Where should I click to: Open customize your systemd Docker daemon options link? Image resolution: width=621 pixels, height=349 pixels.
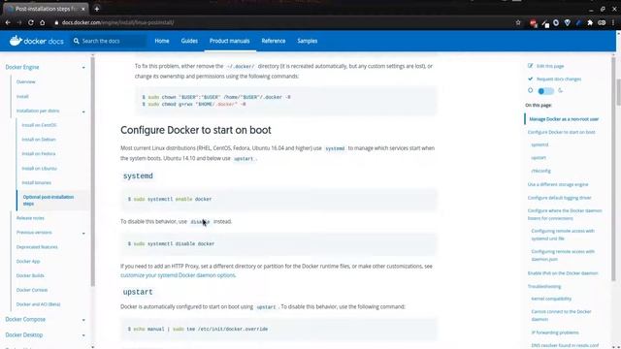[x=178, y=275]
